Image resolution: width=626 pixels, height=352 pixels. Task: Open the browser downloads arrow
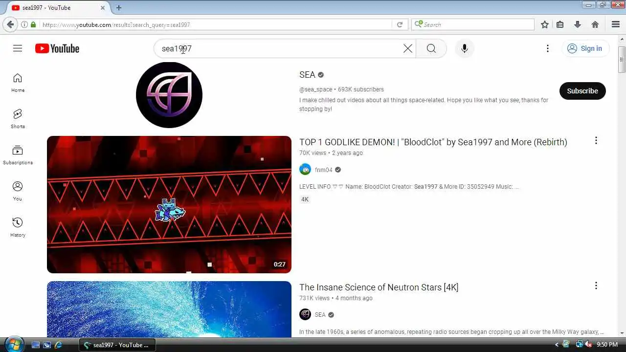[578, 24]
